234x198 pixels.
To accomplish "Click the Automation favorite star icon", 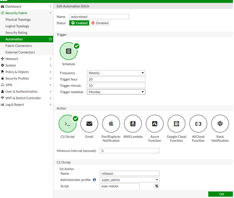I will (x=50, y=39).
